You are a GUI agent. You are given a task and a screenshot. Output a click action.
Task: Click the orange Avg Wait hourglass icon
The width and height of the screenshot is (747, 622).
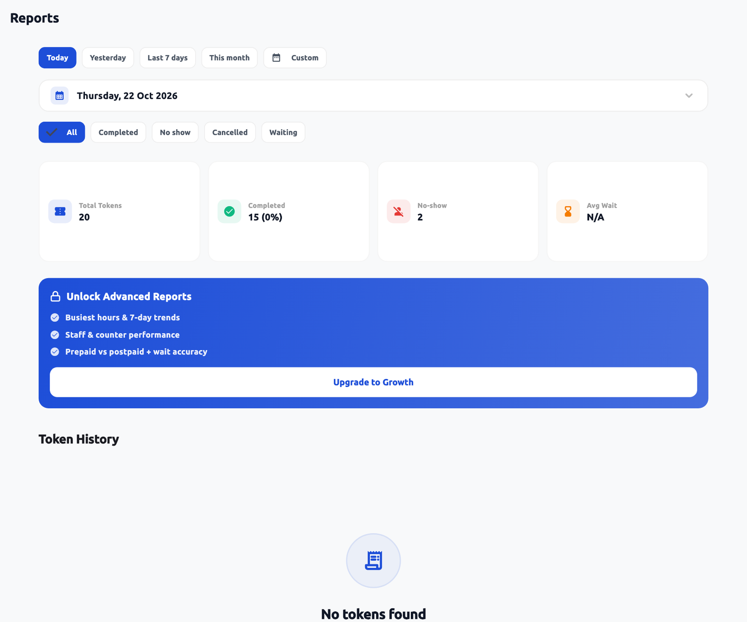[568, 211]
